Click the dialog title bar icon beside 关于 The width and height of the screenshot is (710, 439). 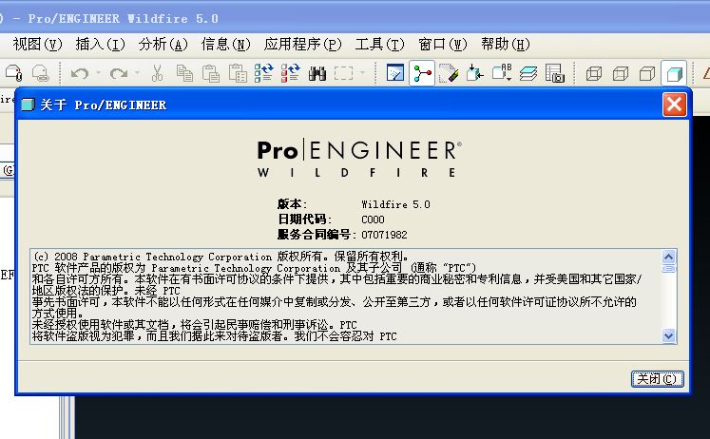[28, 105]
